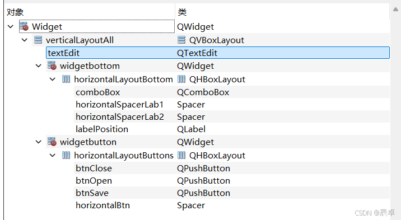
Task: Click the QTextEdit class cell
Action: (197, 53)
